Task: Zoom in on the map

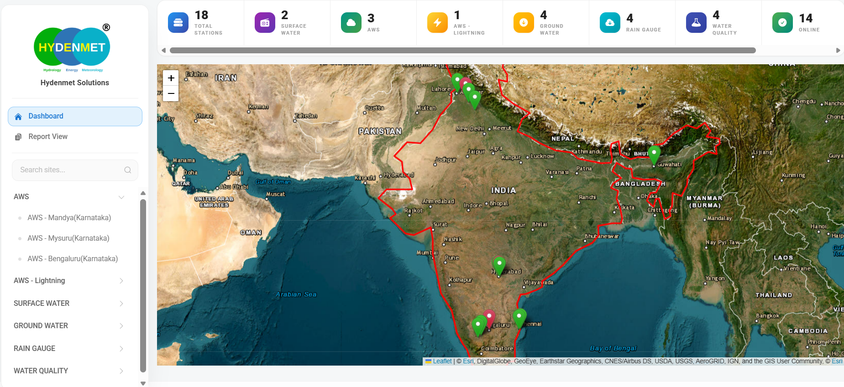Action: click(x=171, y=78)
